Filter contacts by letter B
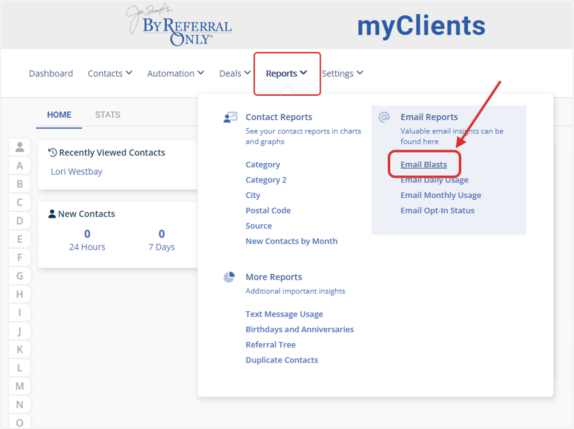The image size is (574, 429). point(20,184)
